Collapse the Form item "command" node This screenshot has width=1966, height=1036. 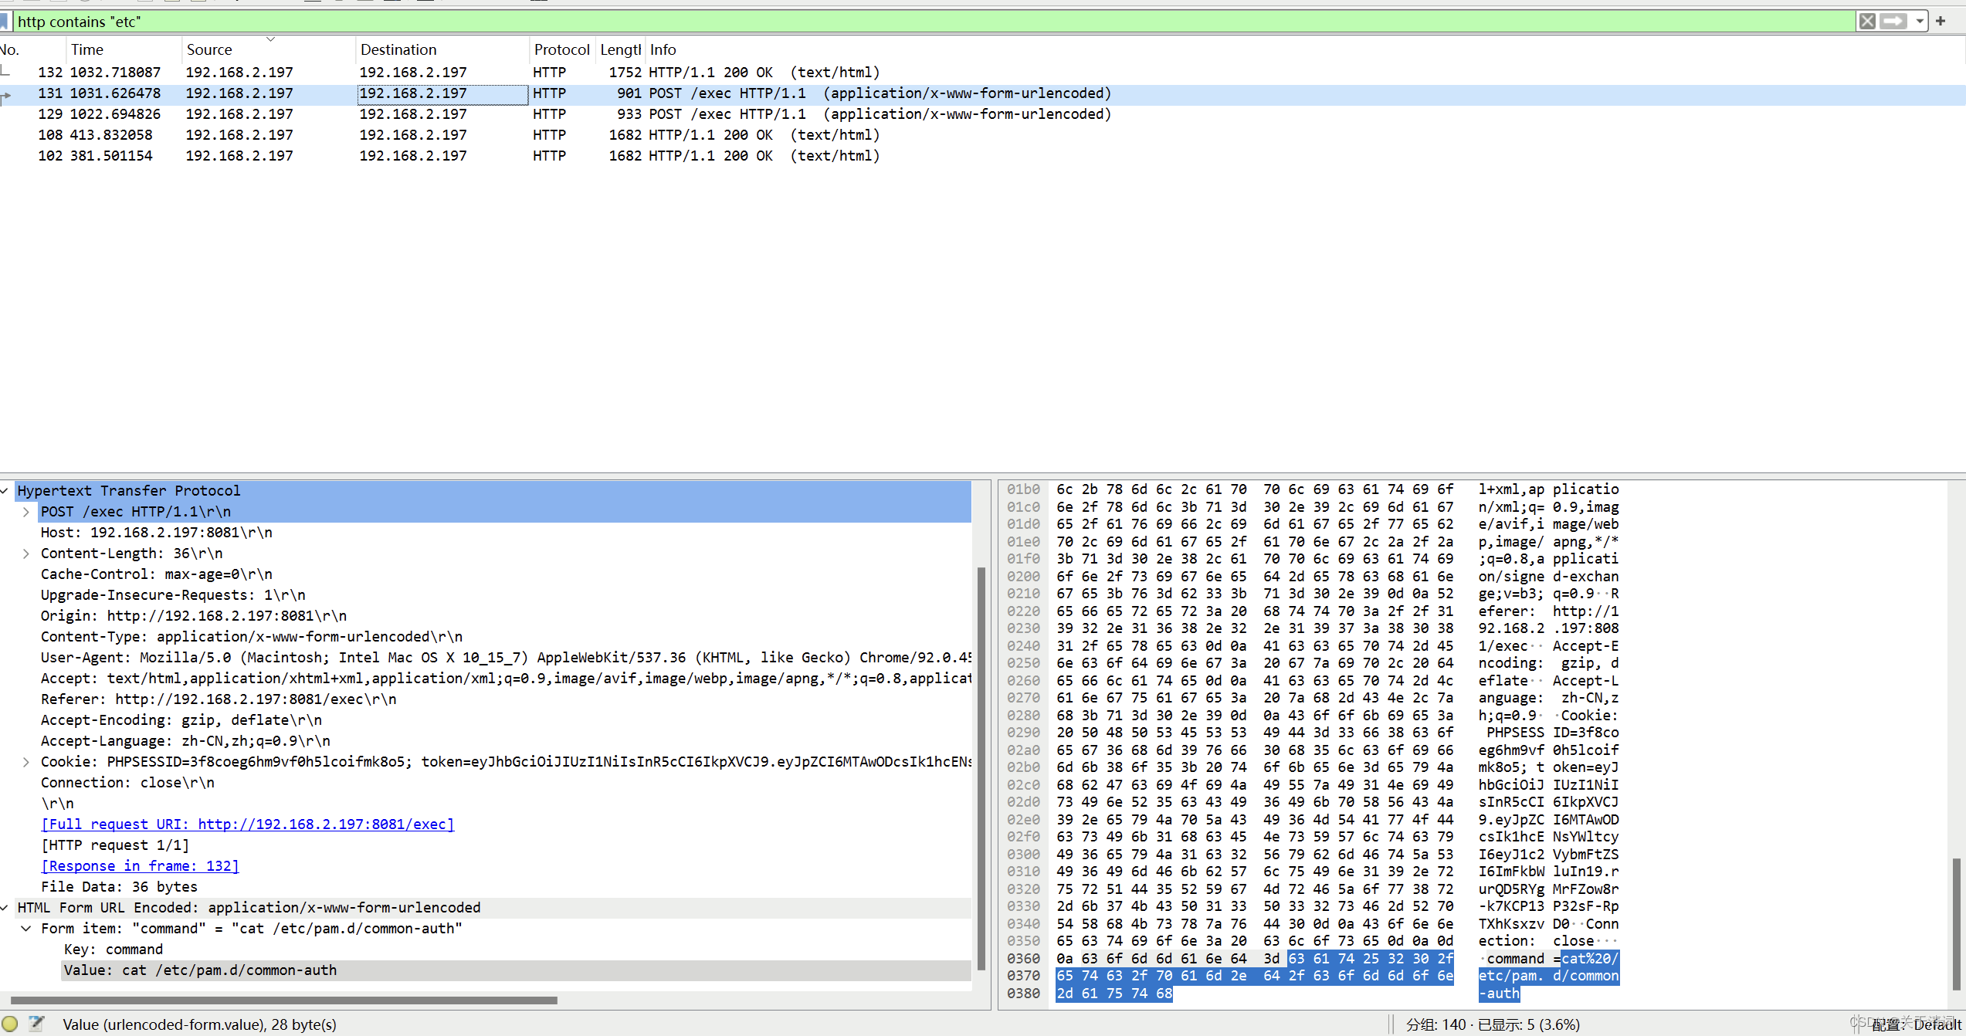(26, 928)
